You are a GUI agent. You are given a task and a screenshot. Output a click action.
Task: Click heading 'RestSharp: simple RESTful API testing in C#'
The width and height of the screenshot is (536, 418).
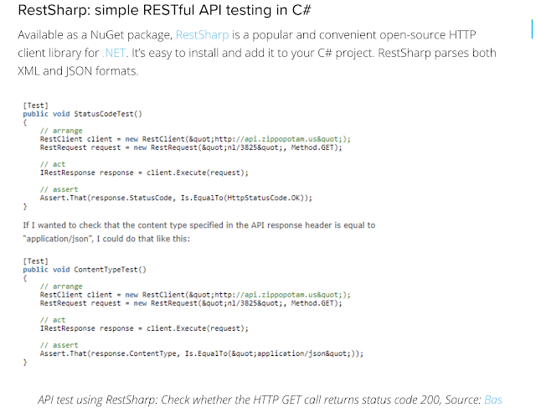click(x=164, y=10)
